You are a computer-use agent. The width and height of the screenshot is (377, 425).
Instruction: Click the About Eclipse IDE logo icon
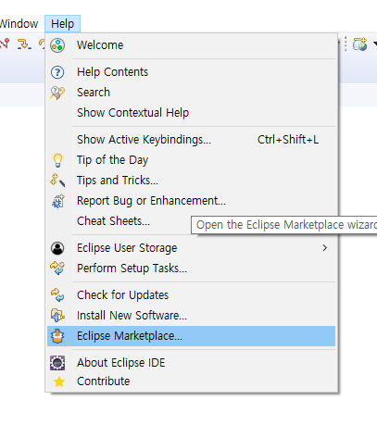click(57, 363)
